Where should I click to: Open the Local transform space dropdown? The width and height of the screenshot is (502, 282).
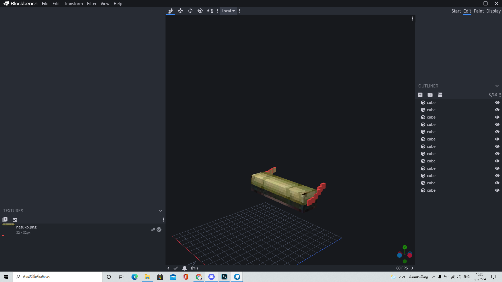[228, 11]
